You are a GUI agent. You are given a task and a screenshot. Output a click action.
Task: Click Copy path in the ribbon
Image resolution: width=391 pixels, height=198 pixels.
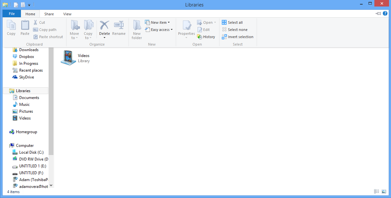[x=45, y=30]
